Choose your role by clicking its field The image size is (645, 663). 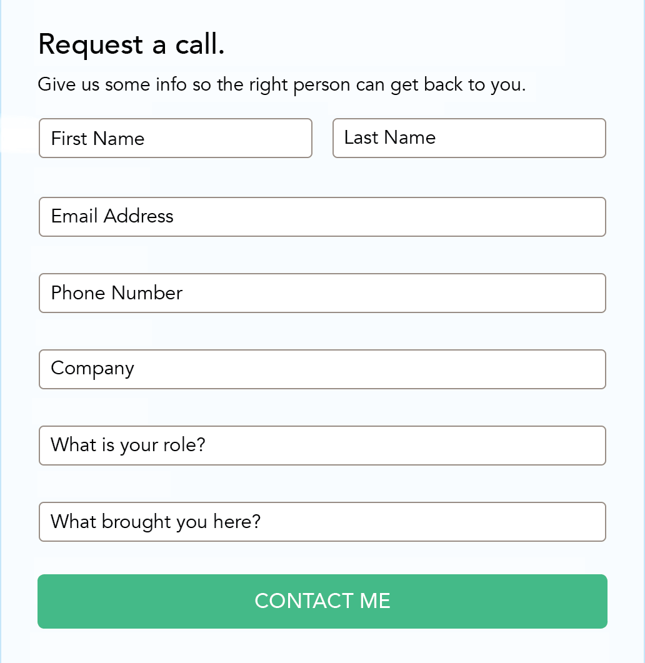click(322, 446)
